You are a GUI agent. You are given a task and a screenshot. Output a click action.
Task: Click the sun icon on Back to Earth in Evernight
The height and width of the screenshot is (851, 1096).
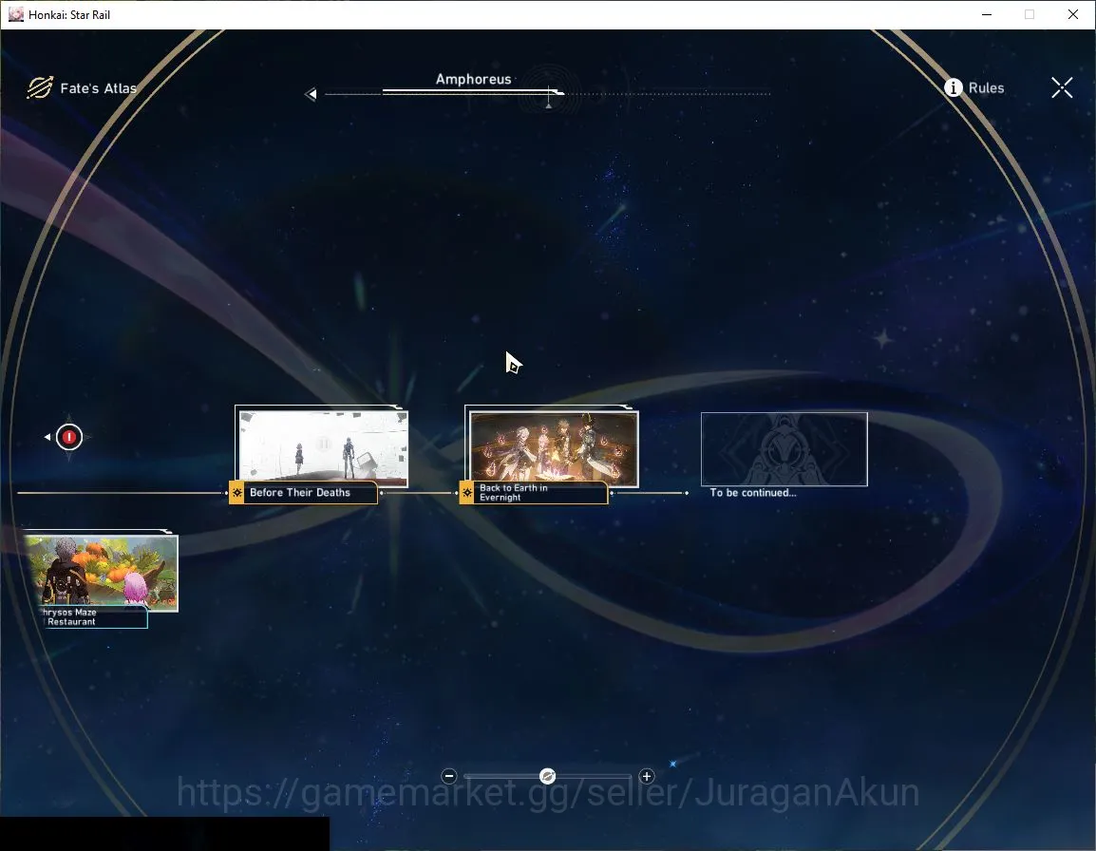[x=467, y=493]
